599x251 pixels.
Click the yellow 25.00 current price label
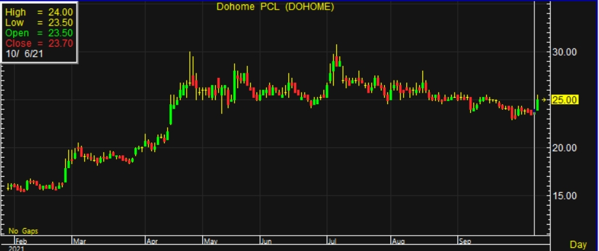(x=565, y=100)
